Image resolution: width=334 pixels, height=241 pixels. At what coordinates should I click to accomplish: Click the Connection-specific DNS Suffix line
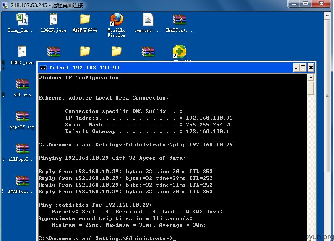[x=123, y=111]
